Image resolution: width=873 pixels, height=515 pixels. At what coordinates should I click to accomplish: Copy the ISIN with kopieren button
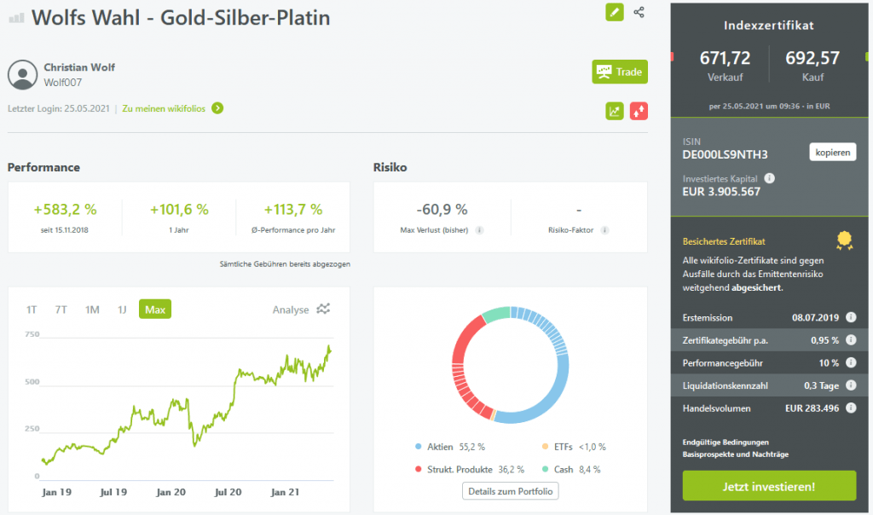pos(831,153)
